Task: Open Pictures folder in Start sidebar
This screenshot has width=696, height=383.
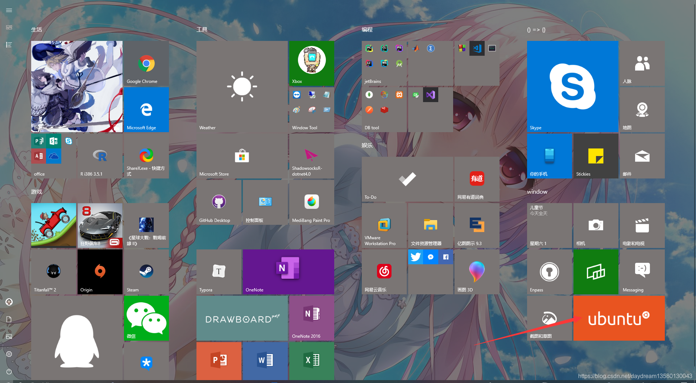Action: point(9,337)
